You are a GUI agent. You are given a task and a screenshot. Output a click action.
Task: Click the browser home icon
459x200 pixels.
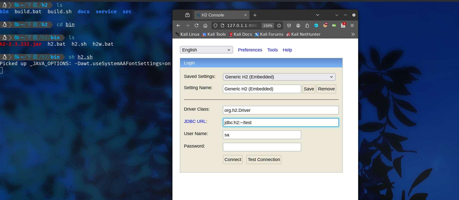point(205,25)
